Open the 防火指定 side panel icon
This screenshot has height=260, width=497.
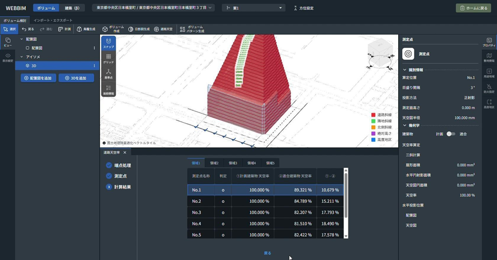coord(489,88)
